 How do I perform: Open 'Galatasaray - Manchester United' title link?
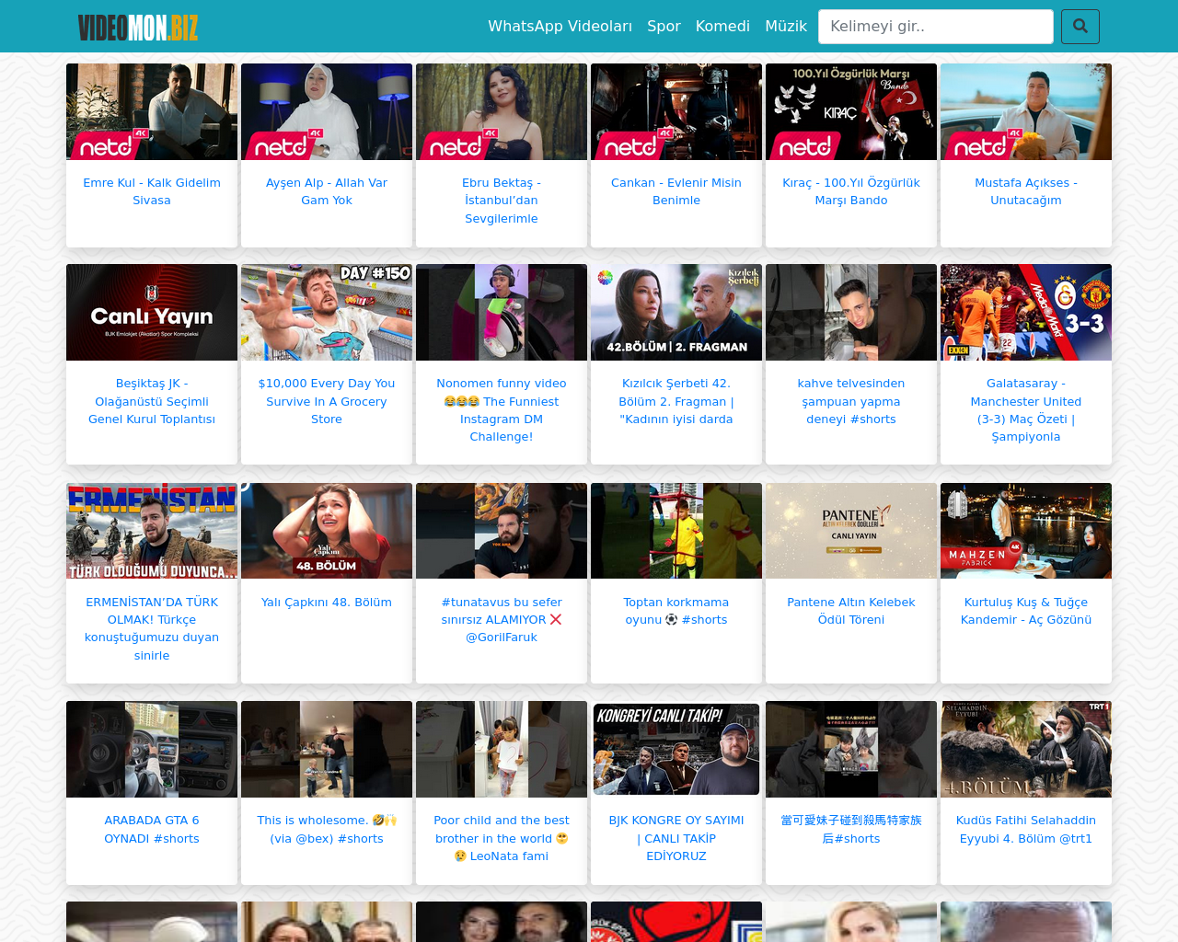point(1026,409)
